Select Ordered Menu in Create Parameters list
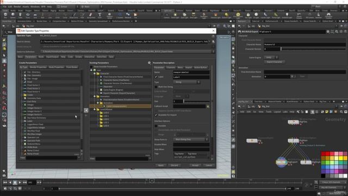Image resolution: width=348 pixels, height=196 pixels. (x=34, y=144)
